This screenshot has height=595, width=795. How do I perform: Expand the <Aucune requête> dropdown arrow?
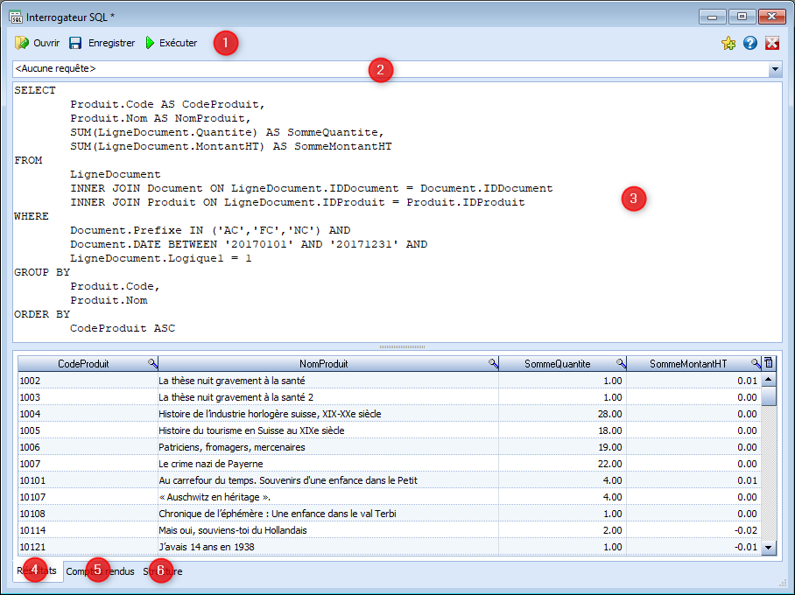[775, 68]
